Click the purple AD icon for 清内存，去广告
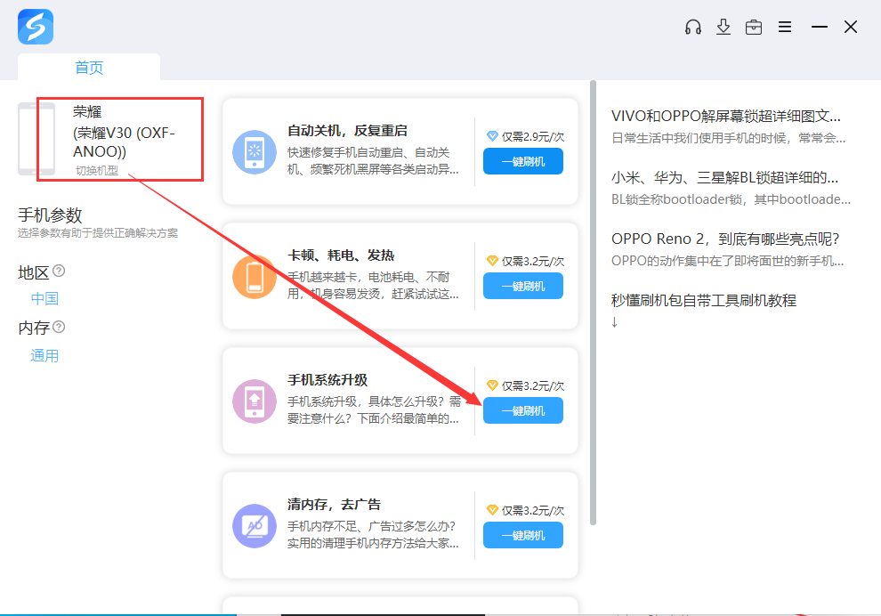This screenshot has width=881, height=616. point(255,526)
